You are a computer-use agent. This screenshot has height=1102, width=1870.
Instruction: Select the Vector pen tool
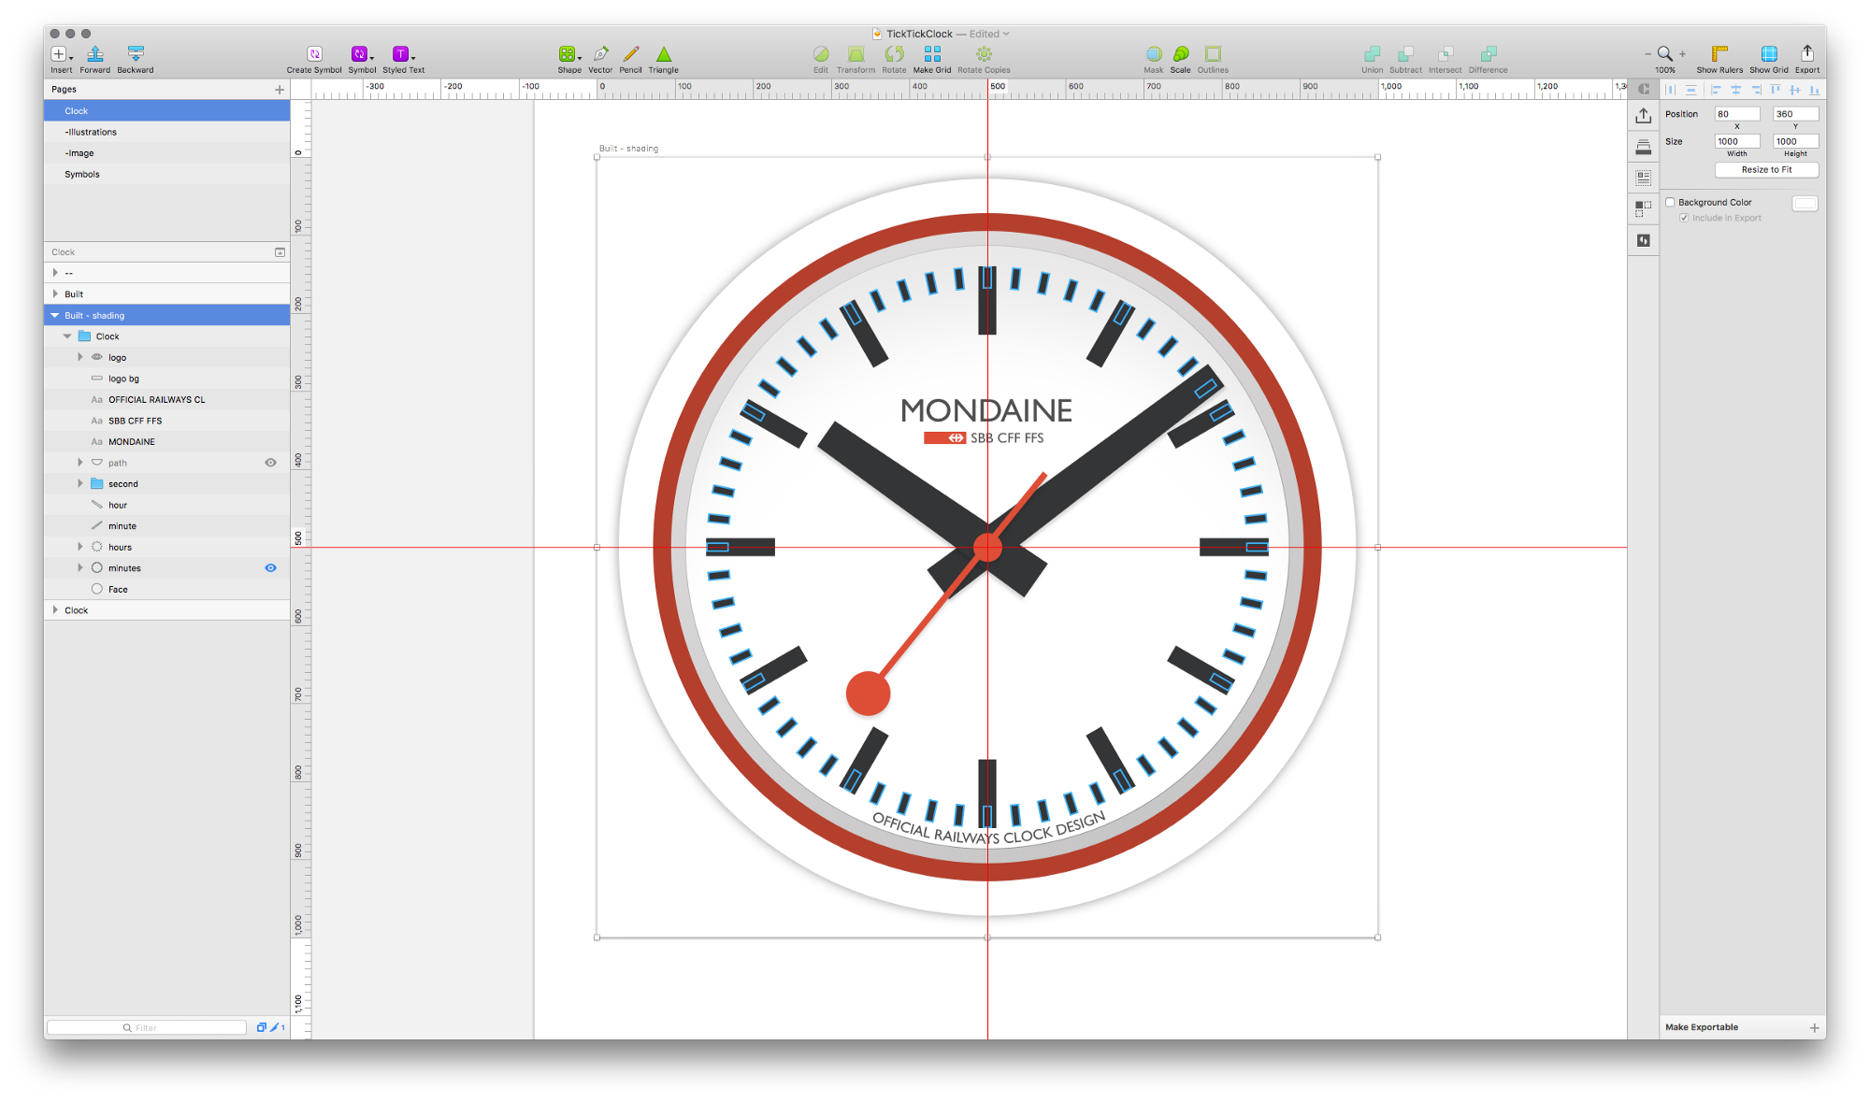tap(600, 54)
